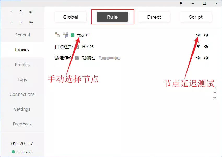Open the Connections tab in sidebar
The width and height of the screenshot is (222, 157).
(22, 94)
